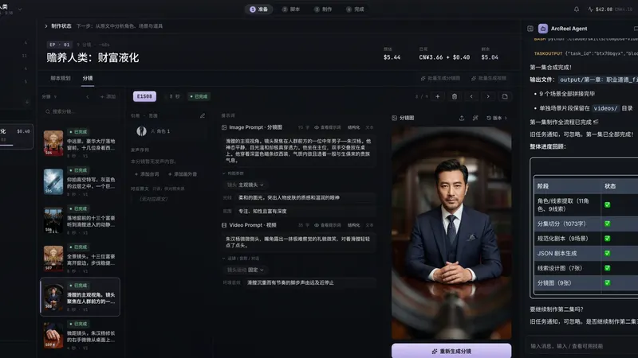Viewport: 638px width, 358px height.
Task: Select shot S07 thumbnail in the list
Action: pyautogui.click(x=53, y=258)
